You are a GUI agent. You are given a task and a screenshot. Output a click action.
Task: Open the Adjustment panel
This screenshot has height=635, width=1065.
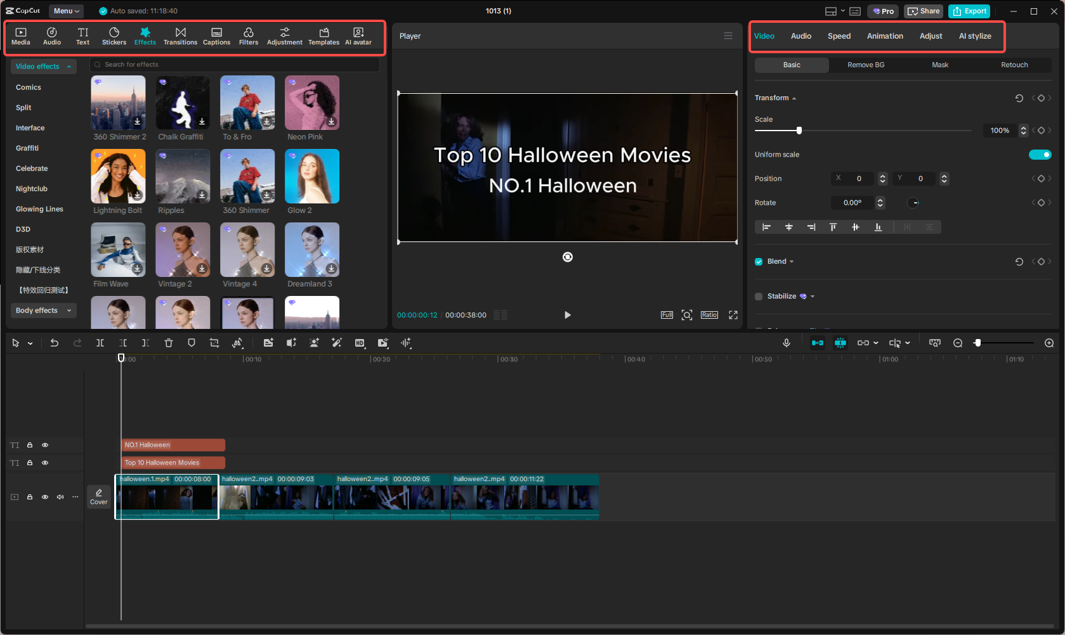pos(285,36)
